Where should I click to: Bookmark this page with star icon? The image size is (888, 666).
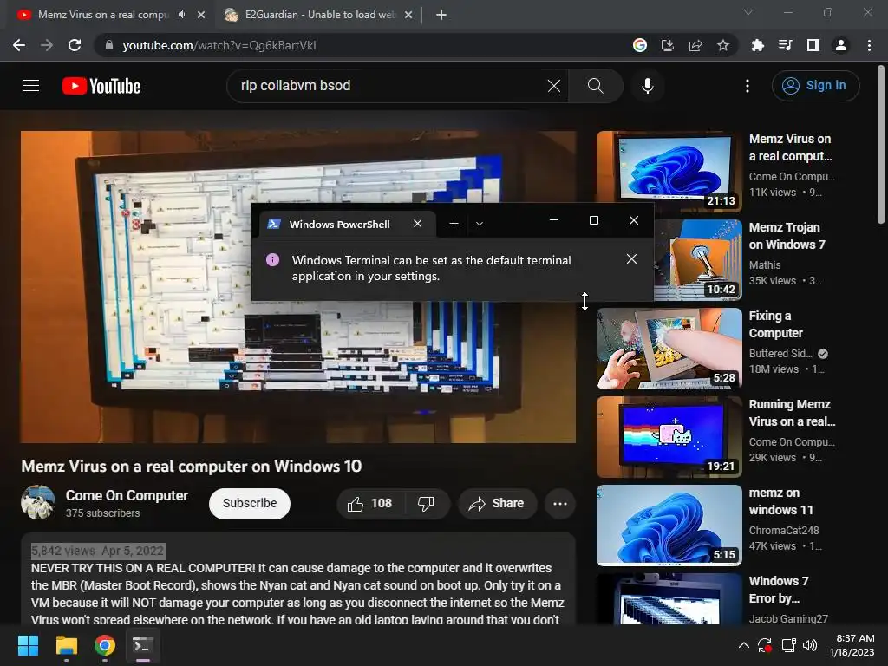pyautogui.click(x=723, y=45)
